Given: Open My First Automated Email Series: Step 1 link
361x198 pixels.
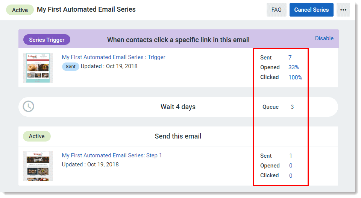Looking at the screenshot, I should point(112,155).
